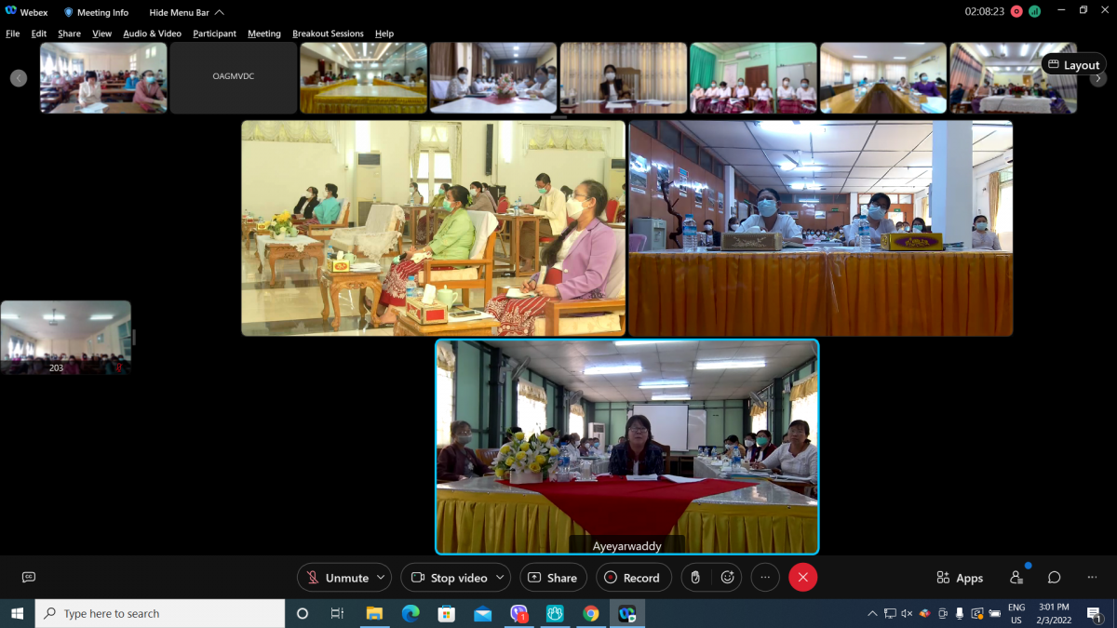This screenshot has width=1117, height=628.
Task: Open more options in the control bar
Action: coord(765,578)
